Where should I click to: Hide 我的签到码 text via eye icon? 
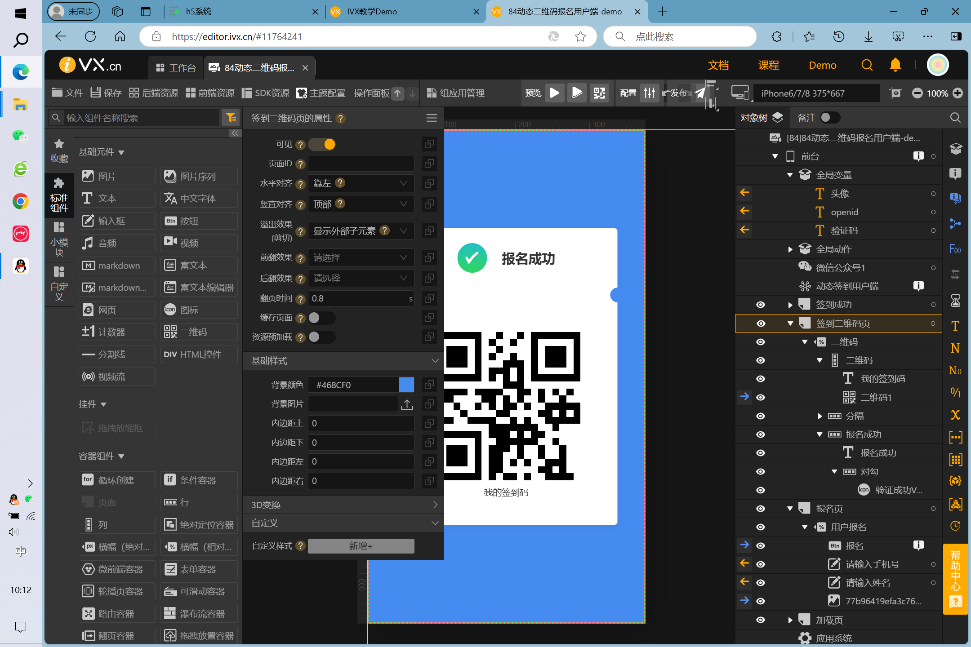pos(761,379)
